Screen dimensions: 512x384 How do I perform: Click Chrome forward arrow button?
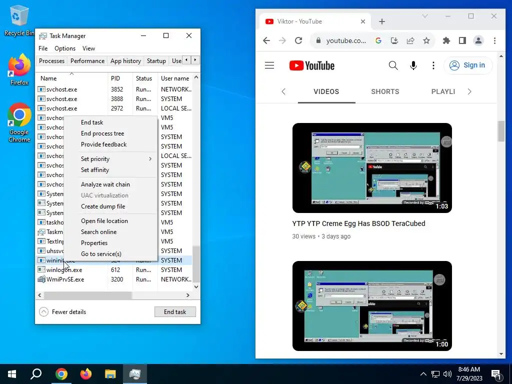282,40
